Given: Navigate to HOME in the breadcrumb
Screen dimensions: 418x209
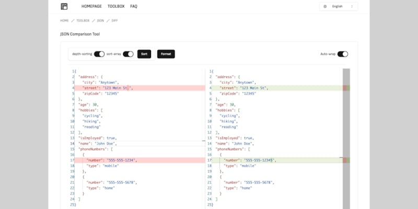Looking at the screenshot, I should click(x=64, y=20).
